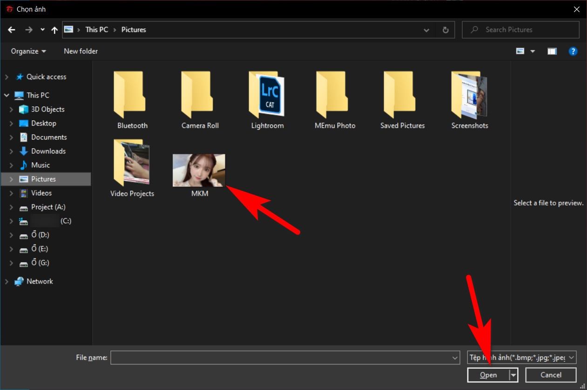Expand Quick access in navigation tree
Screen dimensions: 587x390
(7, 77)
